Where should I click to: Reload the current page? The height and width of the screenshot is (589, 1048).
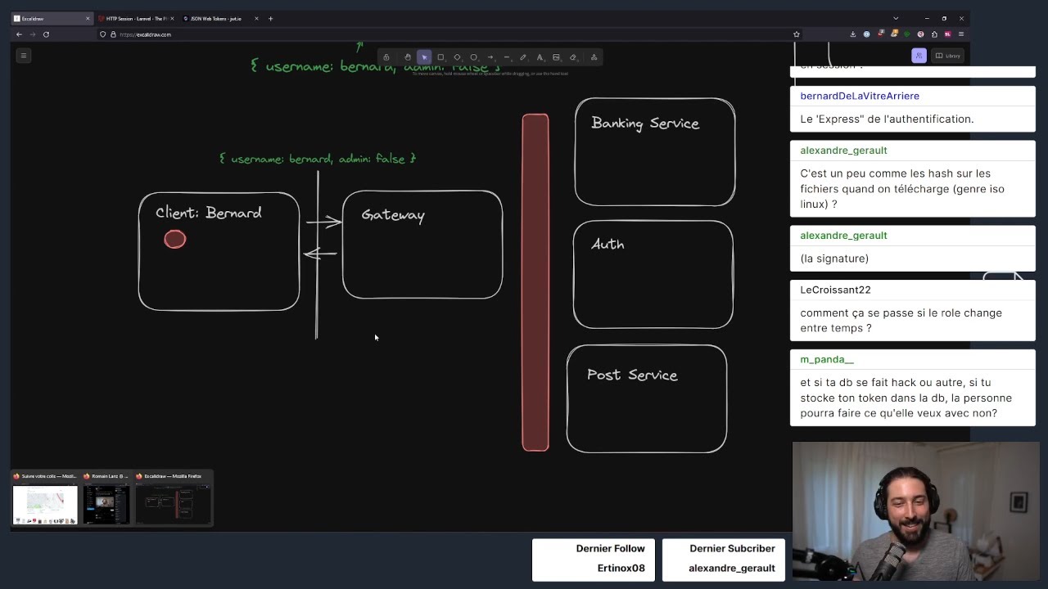46,34
